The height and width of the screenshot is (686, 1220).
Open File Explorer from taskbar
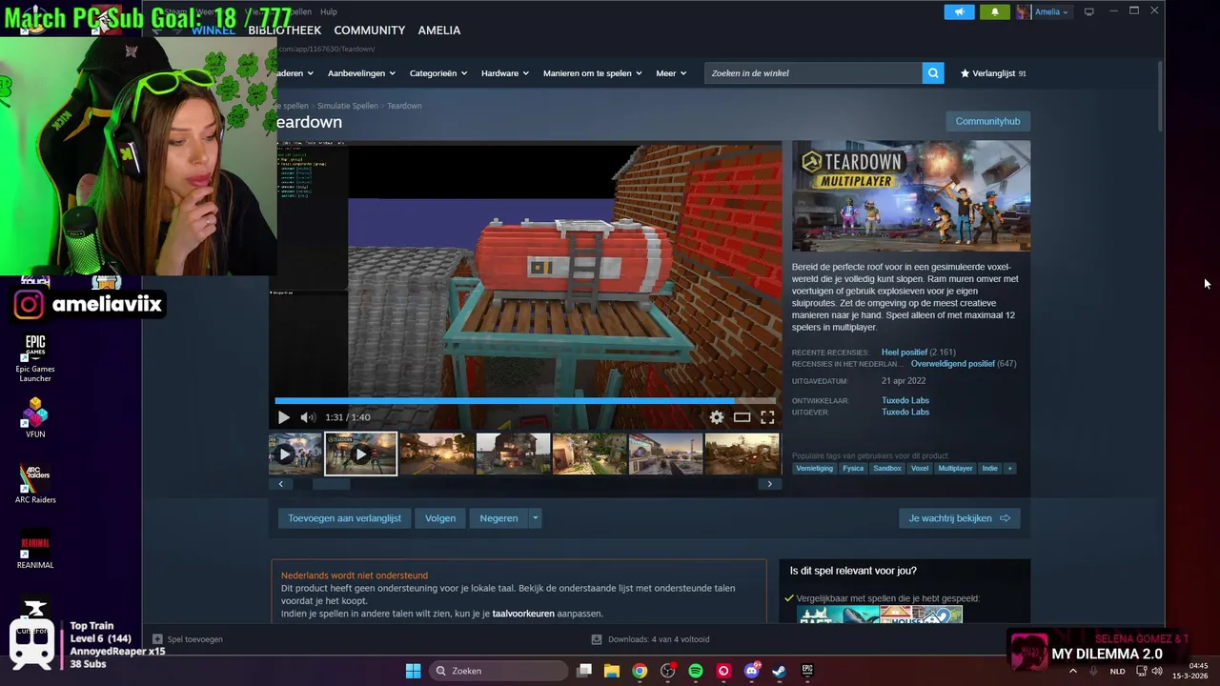(612, 671)
